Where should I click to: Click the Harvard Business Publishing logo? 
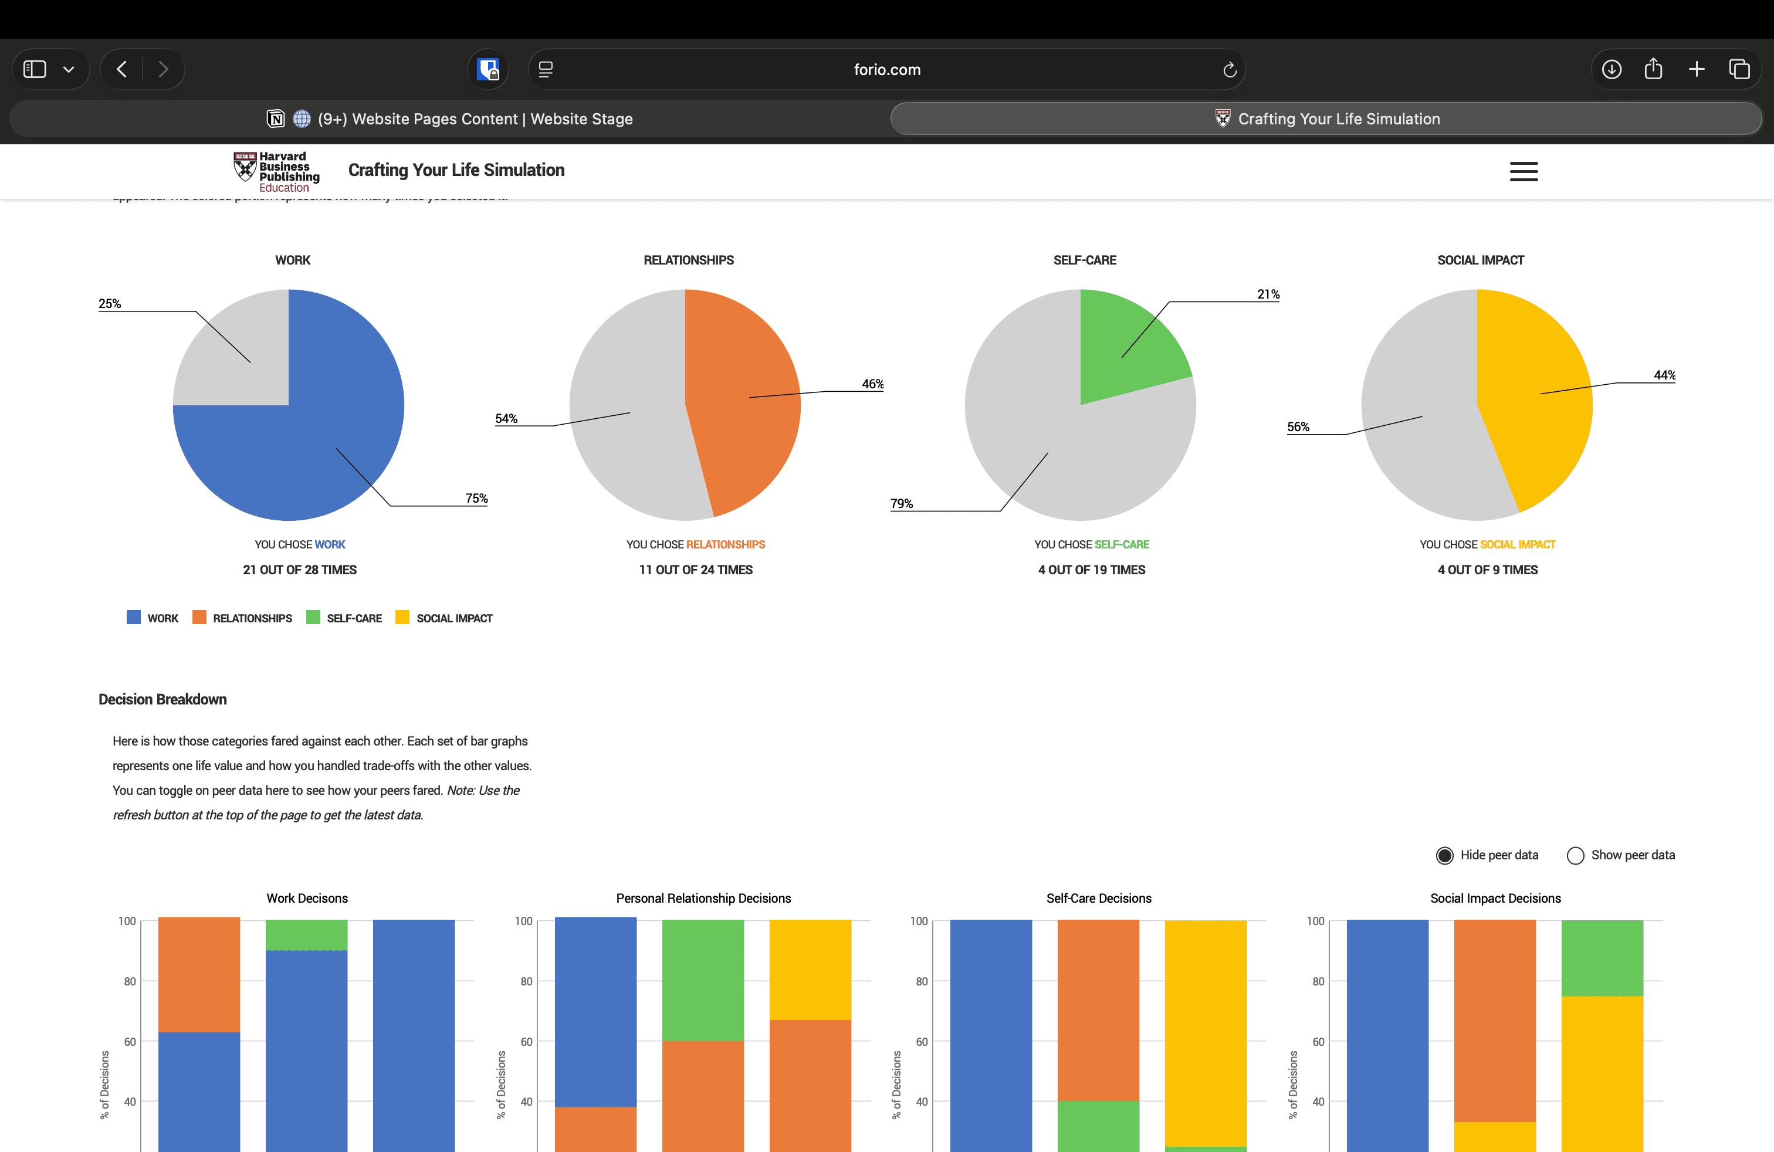pyautogui.click(x=276, y=171)
